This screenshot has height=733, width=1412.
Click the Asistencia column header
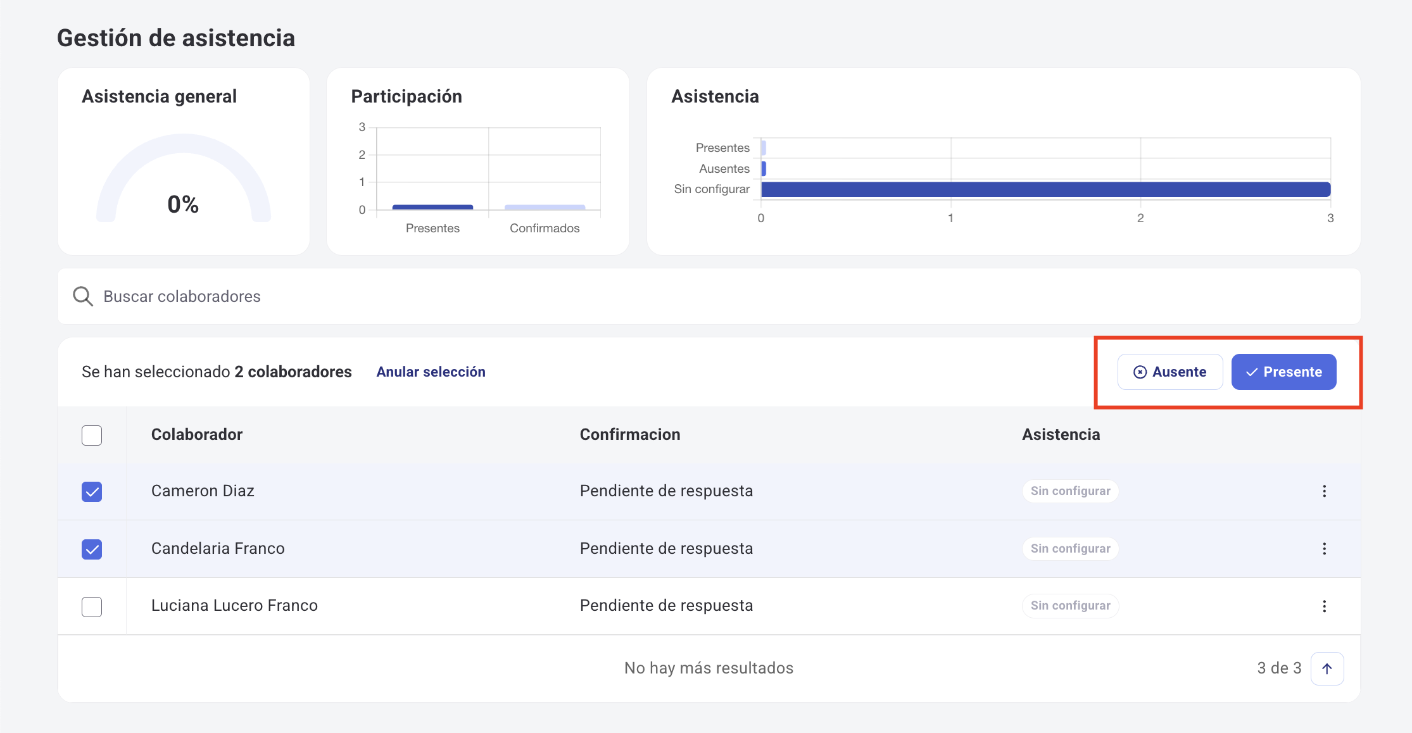[1061, 434]
